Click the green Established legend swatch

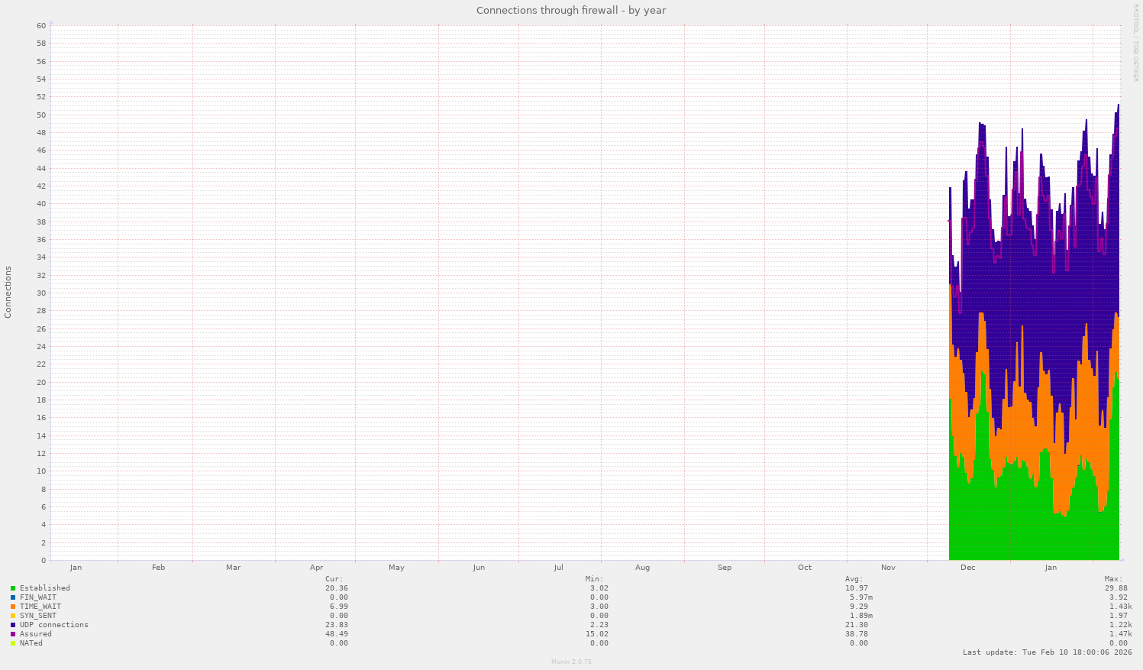[x=13, y=588]
